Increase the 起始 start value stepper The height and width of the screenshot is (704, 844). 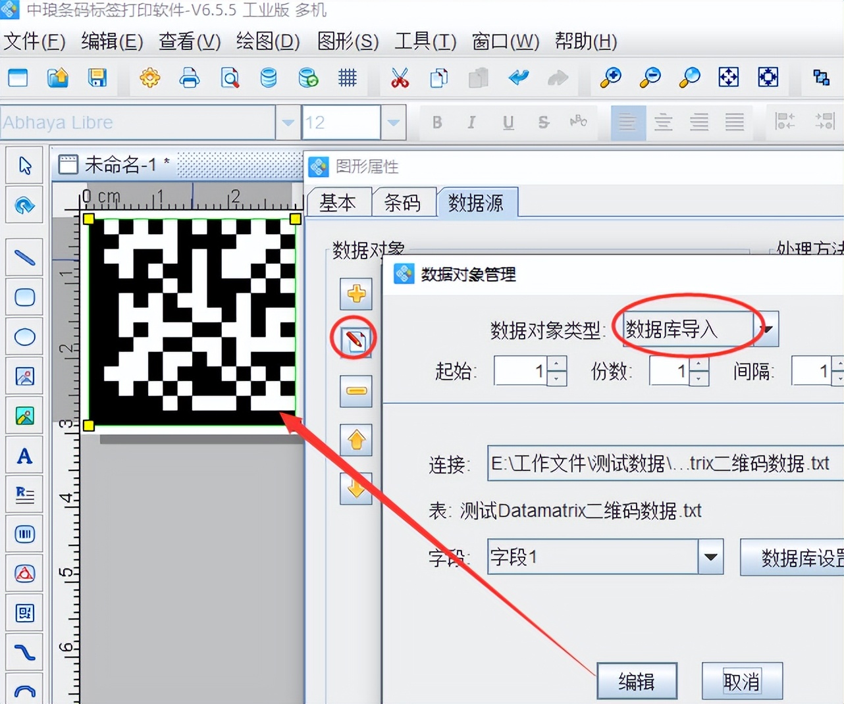(556, 364)
